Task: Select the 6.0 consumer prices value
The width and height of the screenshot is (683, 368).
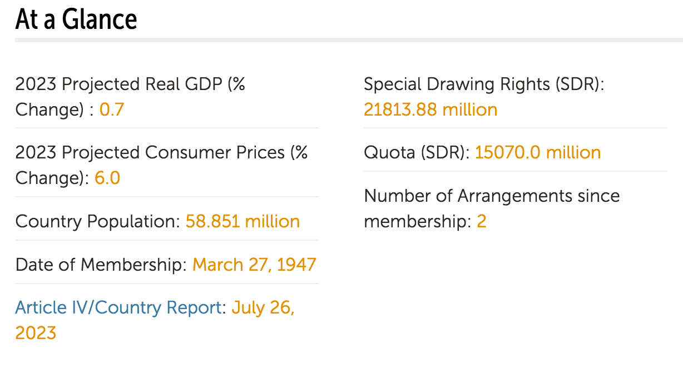Action: 107,178
